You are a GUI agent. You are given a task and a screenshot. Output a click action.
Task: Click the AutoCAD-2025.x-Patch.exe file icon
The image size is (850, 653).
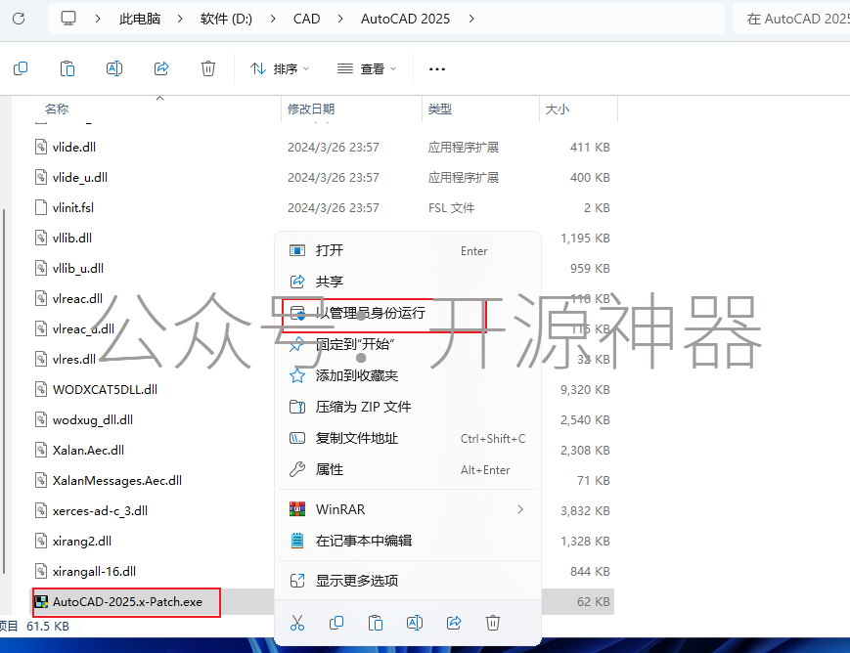tap(41, 601)
